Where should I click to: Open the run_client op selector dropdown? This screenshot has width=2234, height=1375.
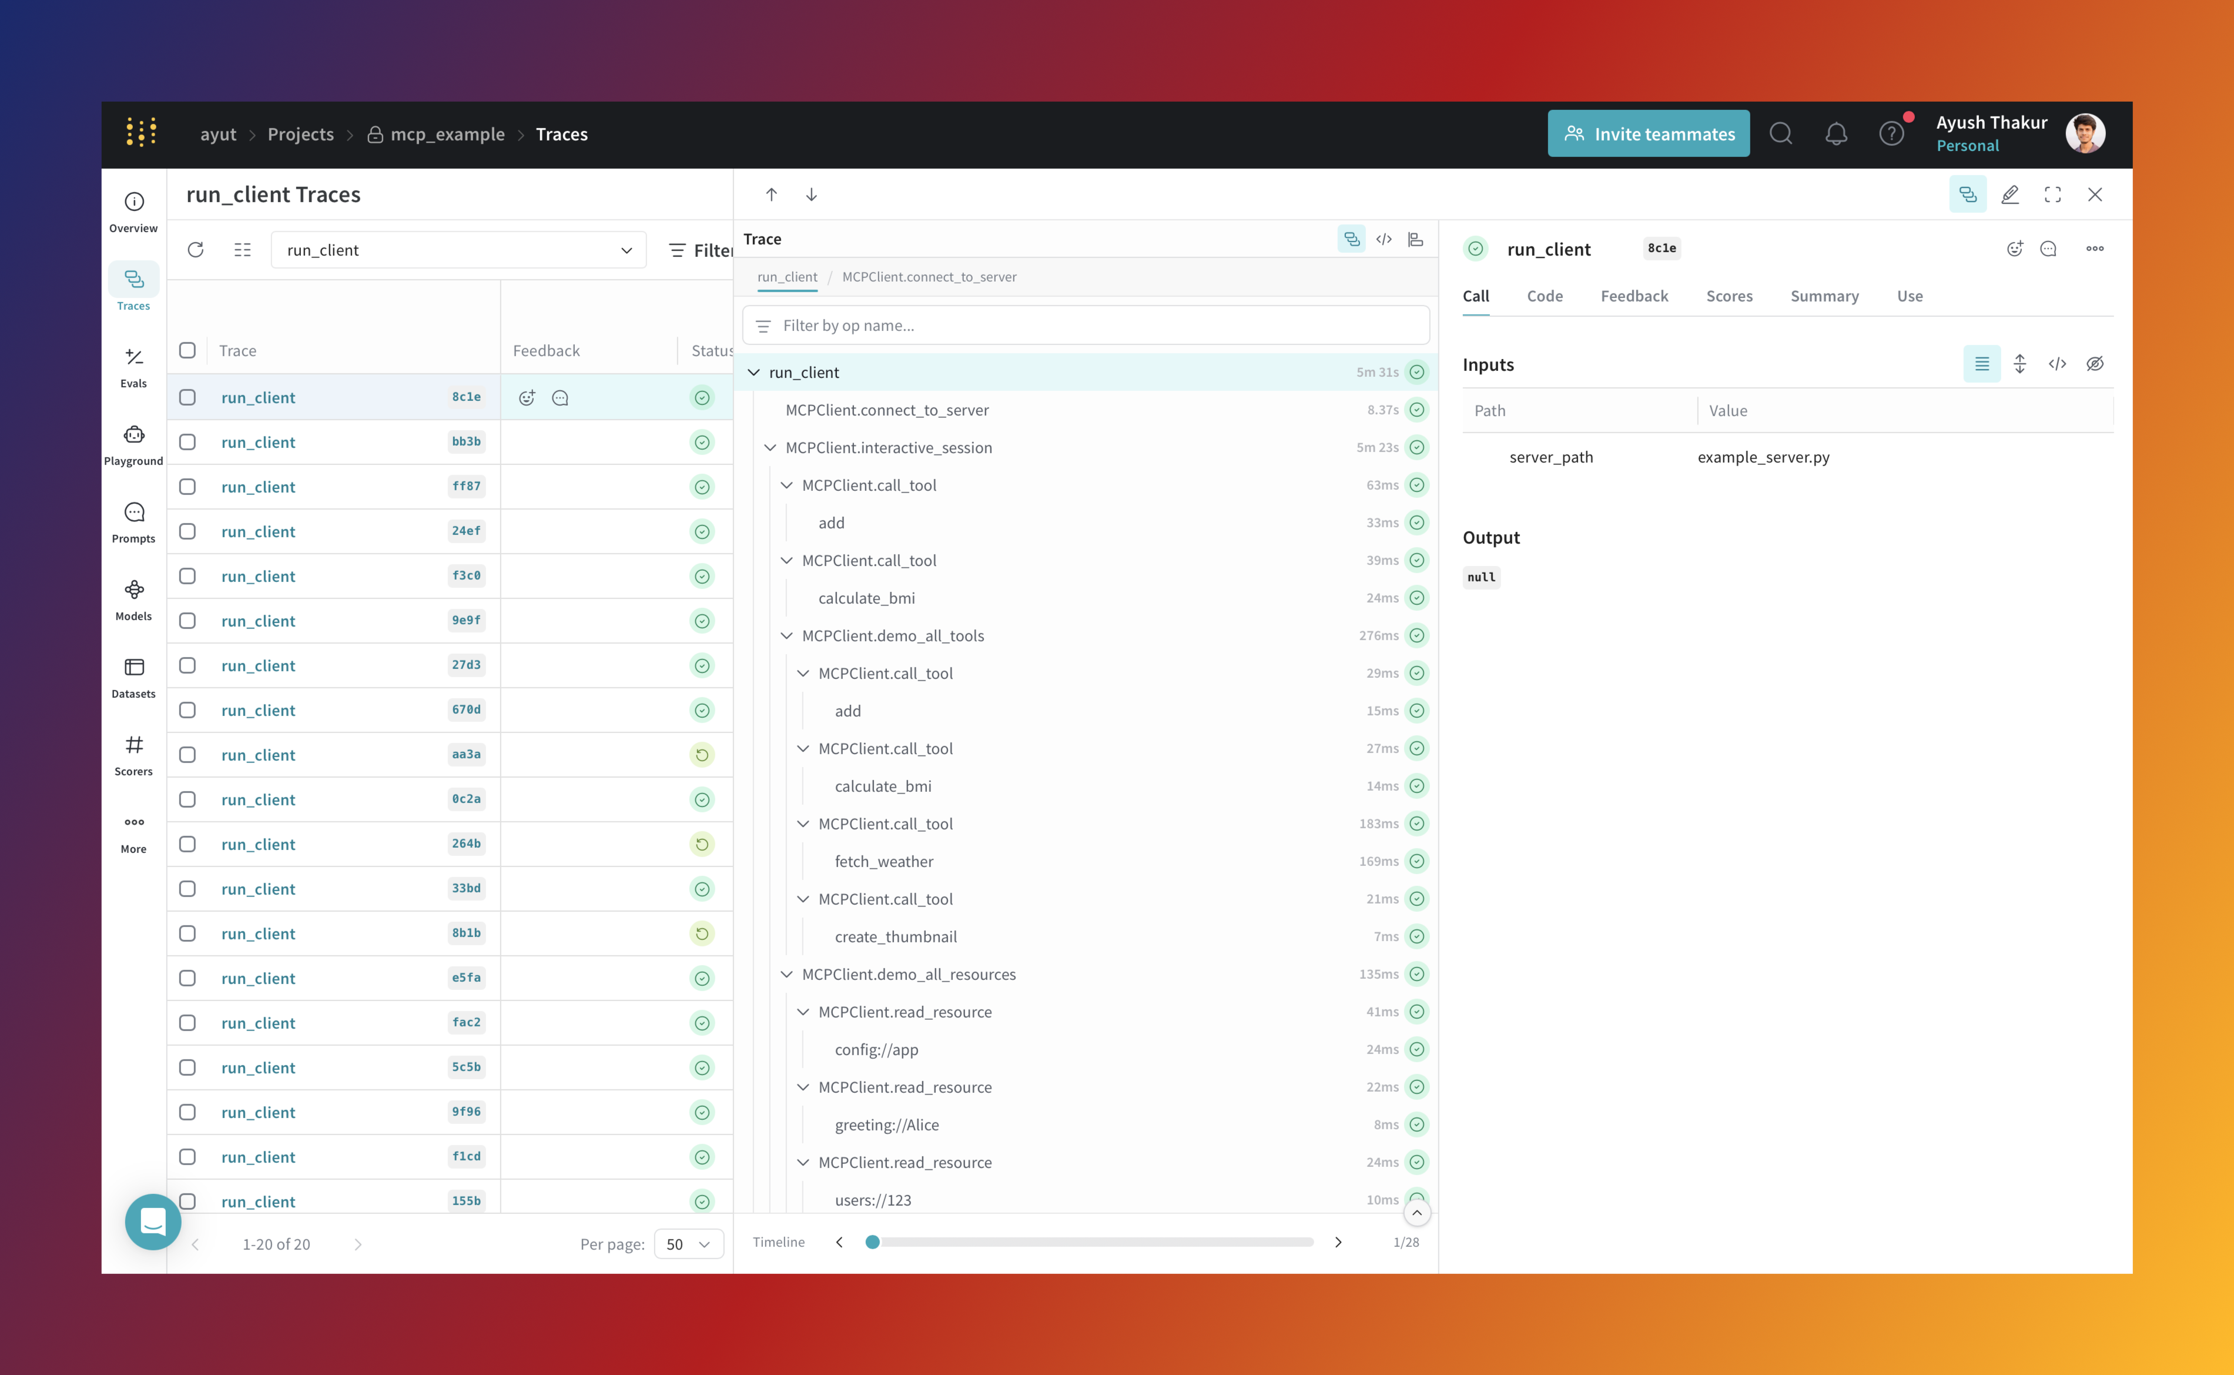(x=458, y=250)
